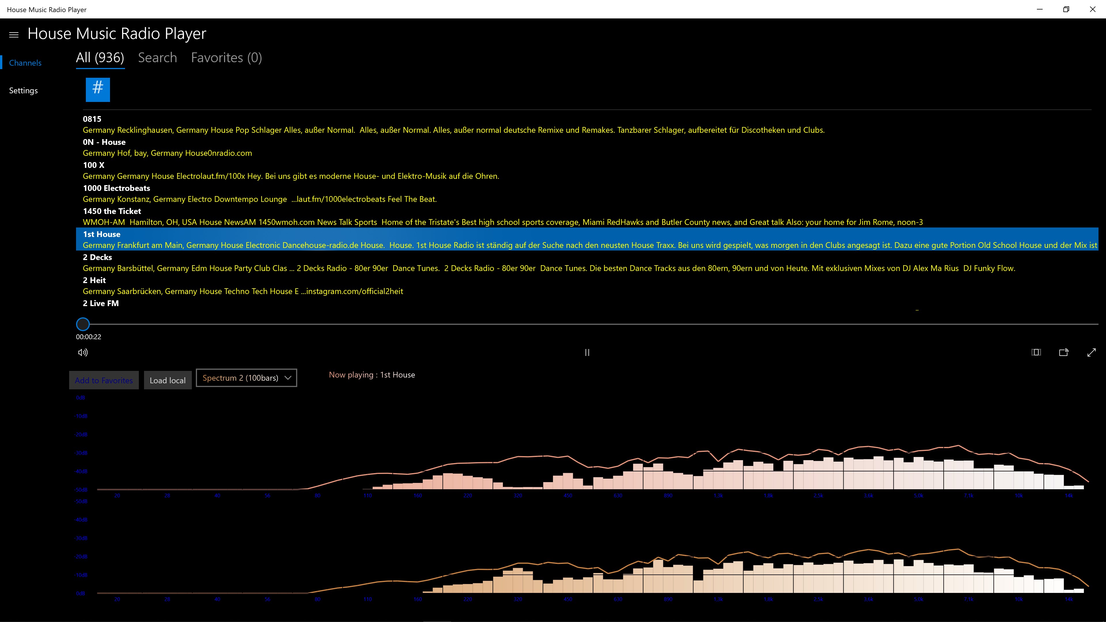Click the volume speaker icon

[83, 352]
